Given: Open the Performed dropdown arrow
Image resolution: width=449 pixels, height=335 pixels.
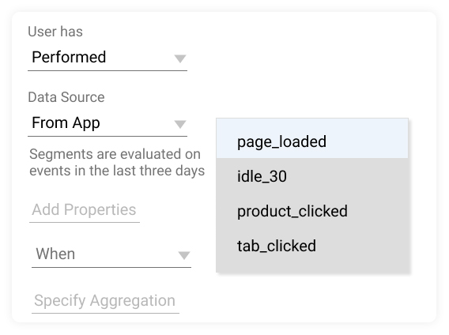Looking at the screenshot, I should point(180,58).
